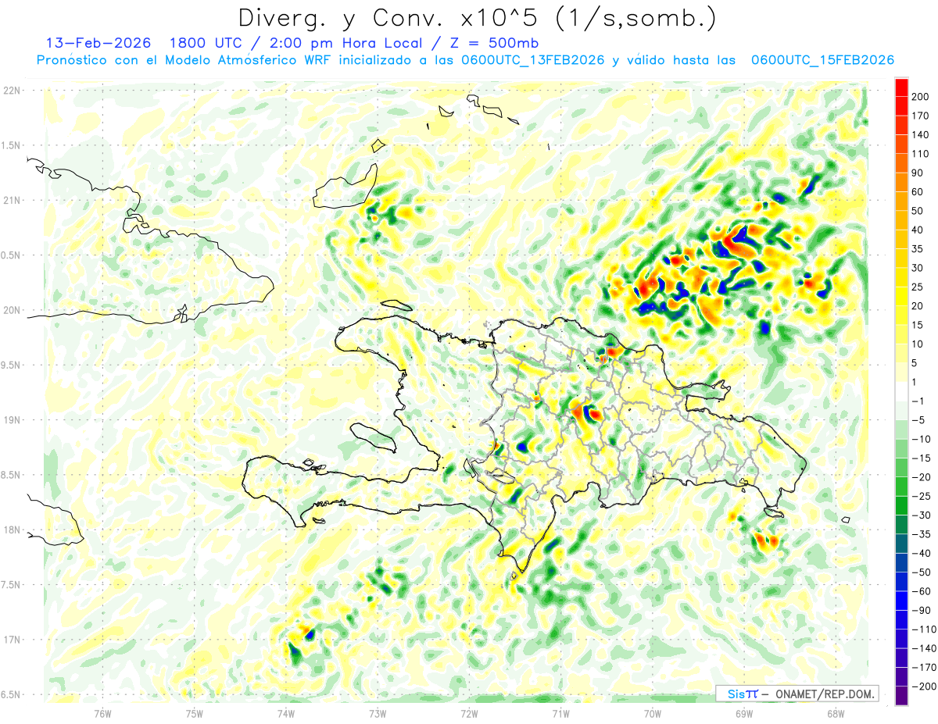Click the '68W' longitude axis label
Screen dimensions: 938x724
pyautogui.click(x=836, y=713)
